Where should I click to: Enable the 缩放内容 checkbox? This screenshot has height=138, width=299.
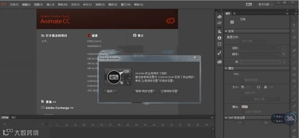243,92
